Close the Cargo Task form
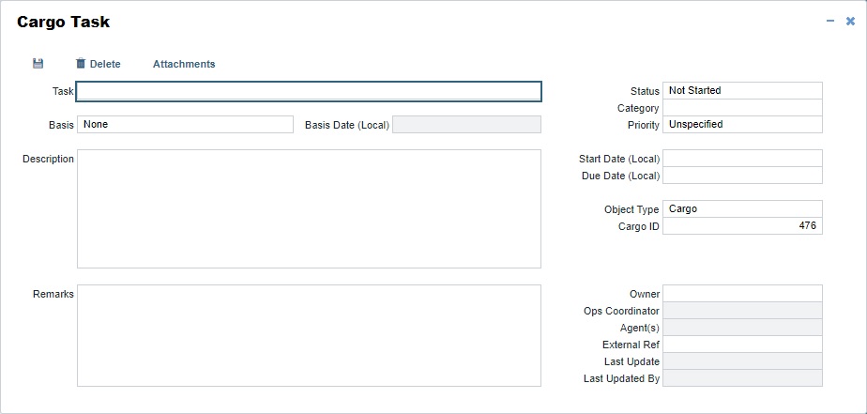Viewport: 867px width, 414px height. tap(850, 21)
